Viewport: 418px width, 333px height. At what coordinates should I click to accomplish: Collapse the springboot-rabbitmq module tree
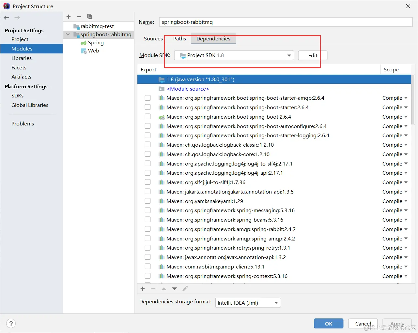pyautogui.click(x=68, y=35)
